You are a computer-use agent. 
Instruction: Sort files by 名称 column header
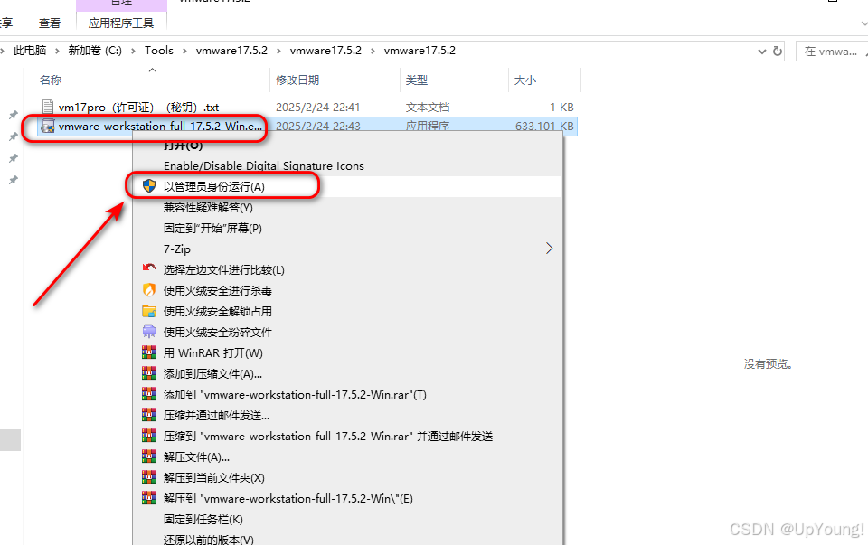(51, 80)
